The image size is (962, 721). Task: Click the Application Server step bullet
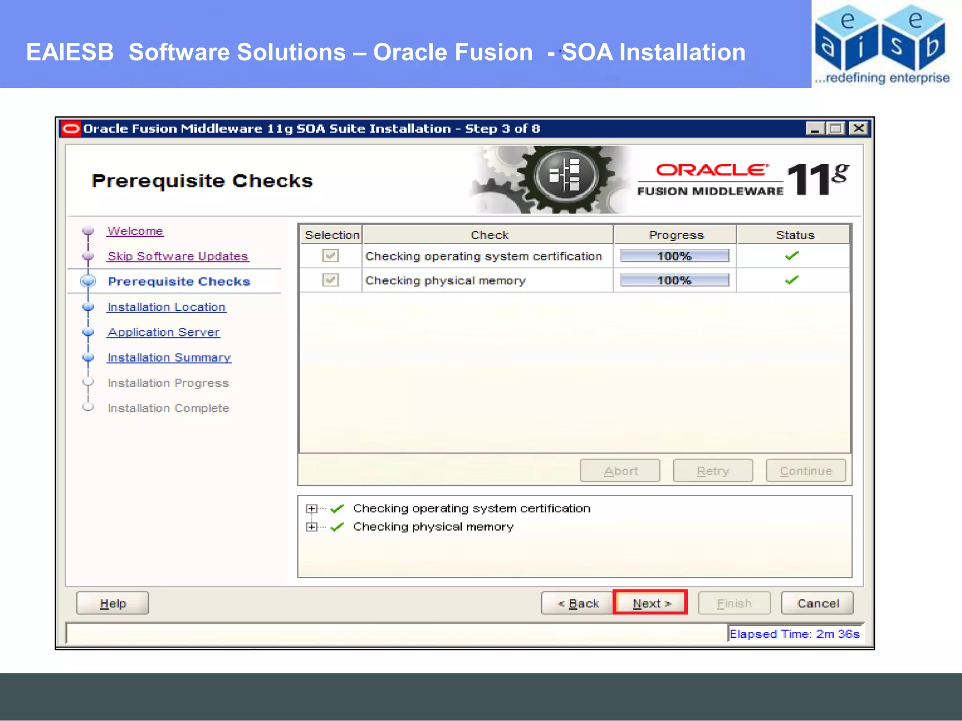(88, 332)
